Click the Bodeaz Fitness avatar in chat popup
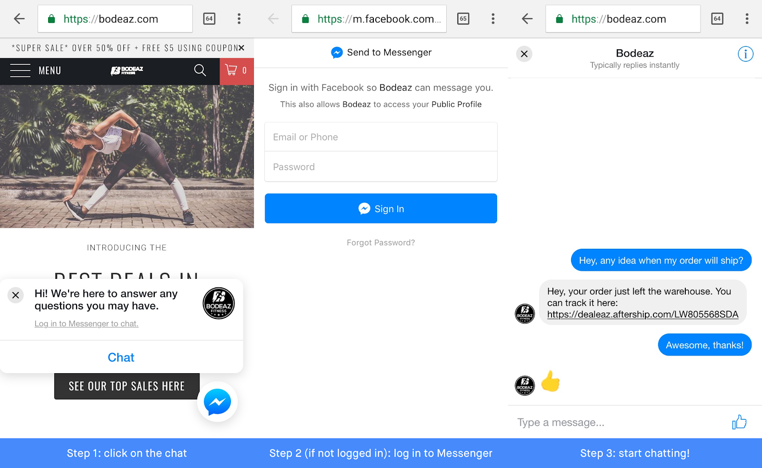 [219, 303]
